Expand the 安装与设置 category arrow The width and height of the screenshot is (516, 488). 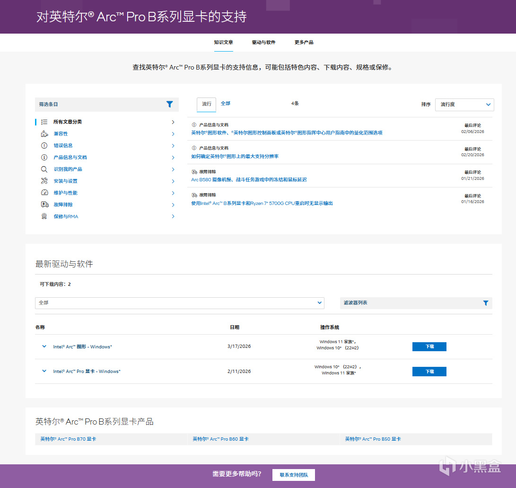click(173, 181)
